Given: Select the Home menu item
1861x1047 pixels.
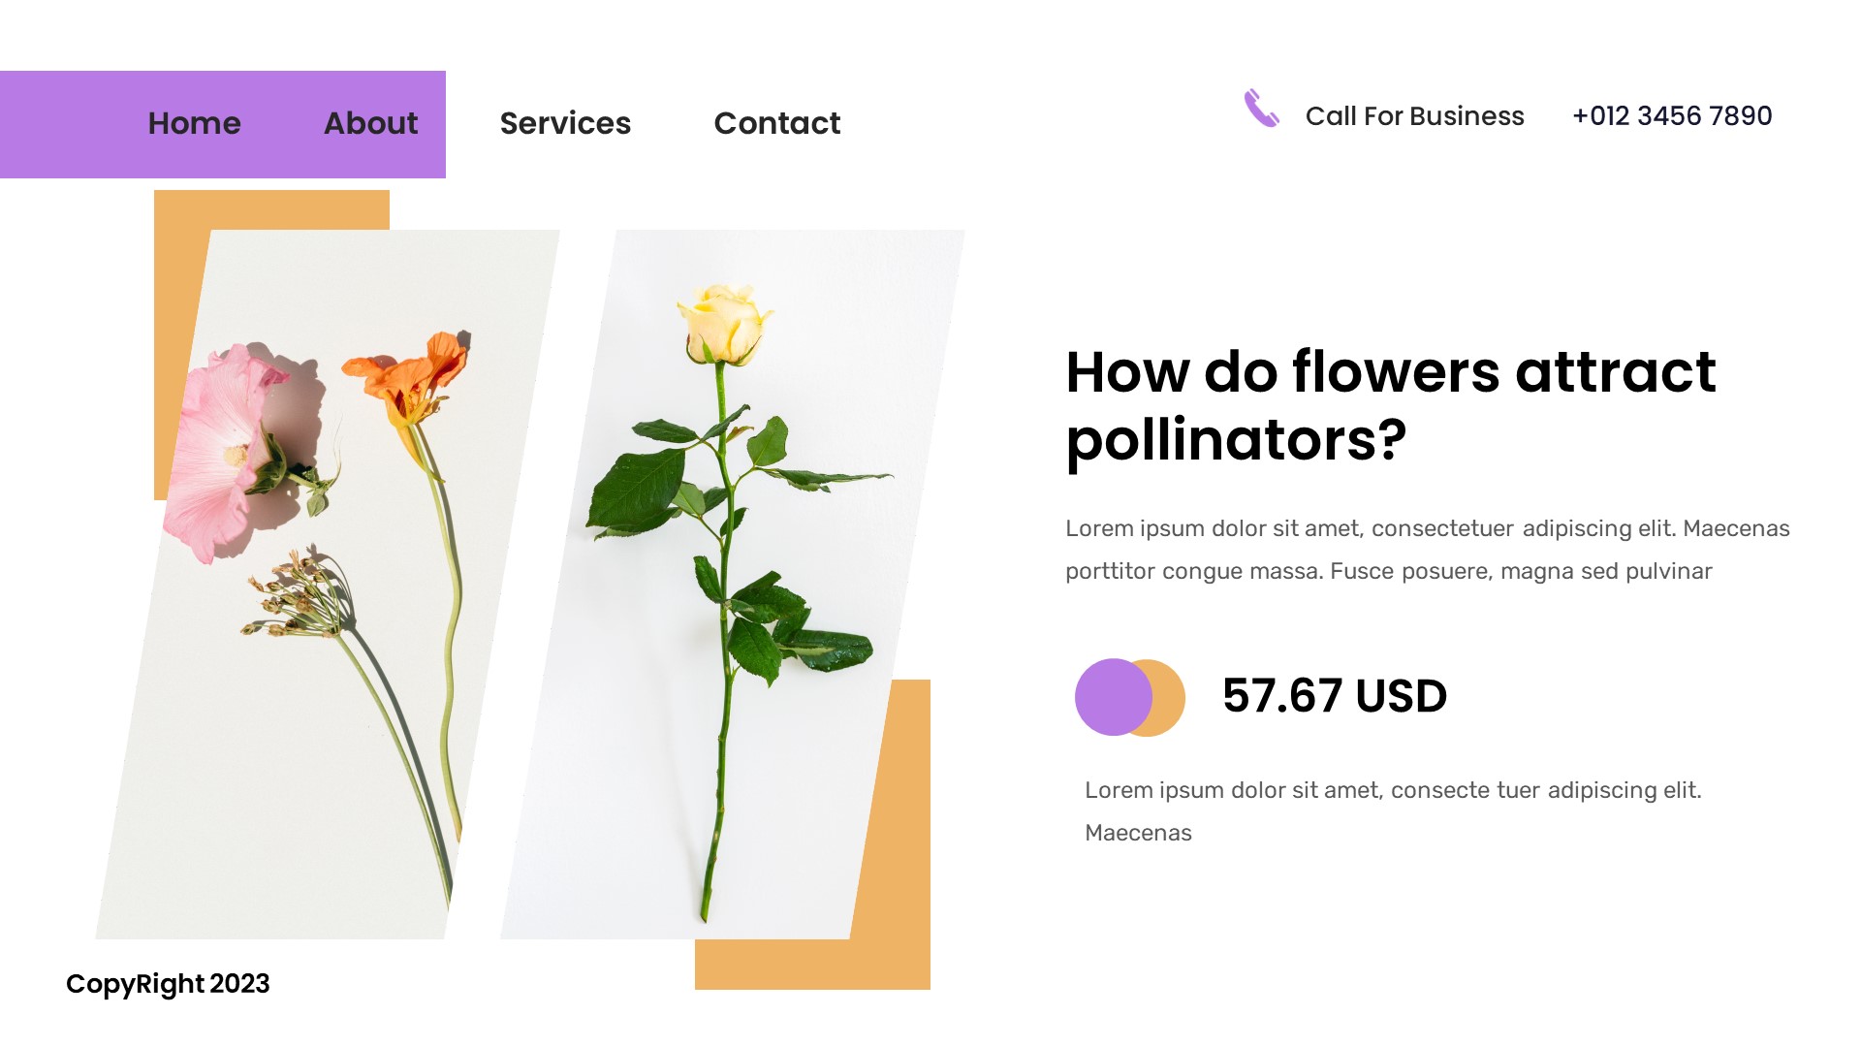Looking at the screenshot, I should tap(194, 123).
